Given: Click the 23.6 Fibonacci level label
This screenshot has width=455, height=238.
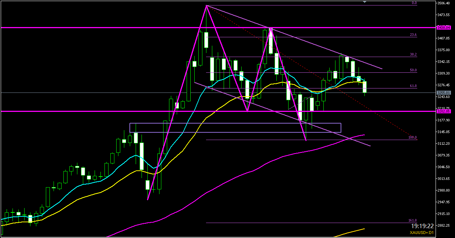Looking at the screenshot, I should point(413,35).
